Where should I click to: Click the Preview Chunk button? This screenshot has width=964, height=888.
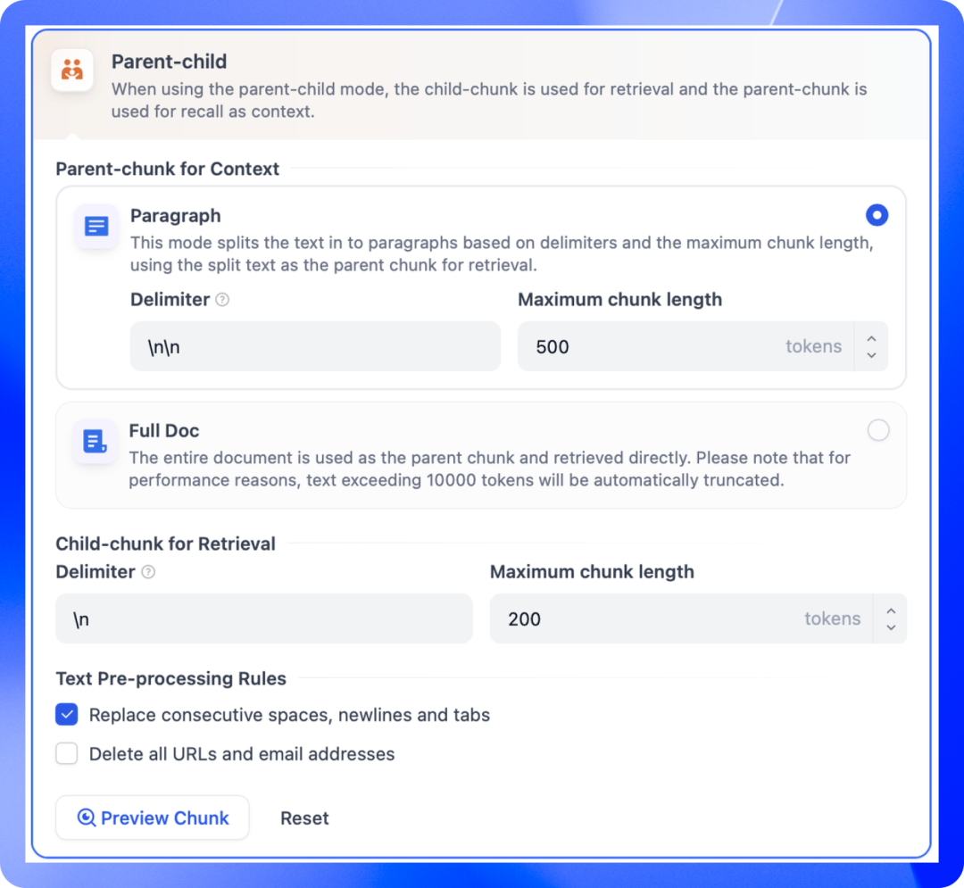(153, 817)
